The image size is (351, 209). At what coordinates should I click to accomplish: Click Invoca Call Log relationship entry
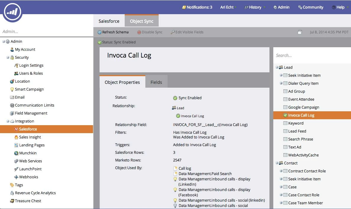coord(190,116)
